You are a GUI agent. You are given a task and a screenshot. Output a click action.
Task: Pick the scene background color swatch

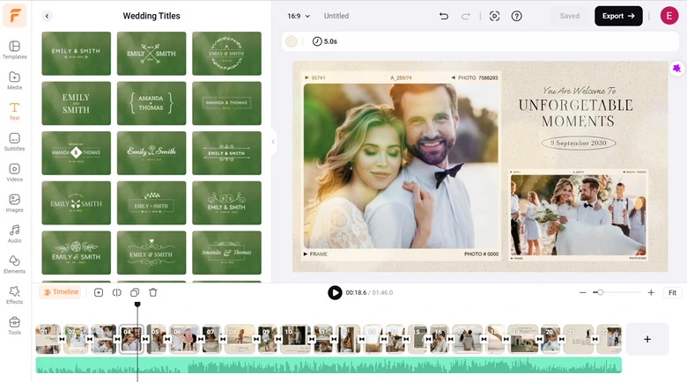pos(292,41)
